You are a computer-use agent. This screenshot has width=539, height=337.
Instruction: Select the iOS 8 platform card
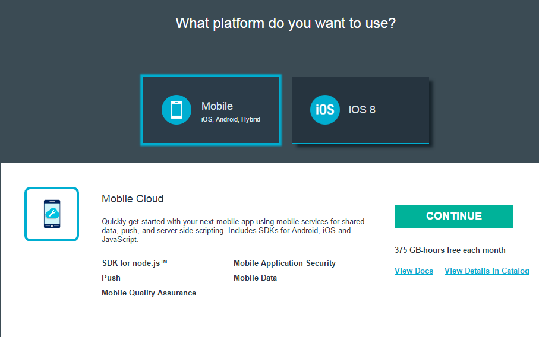(361, 110)
